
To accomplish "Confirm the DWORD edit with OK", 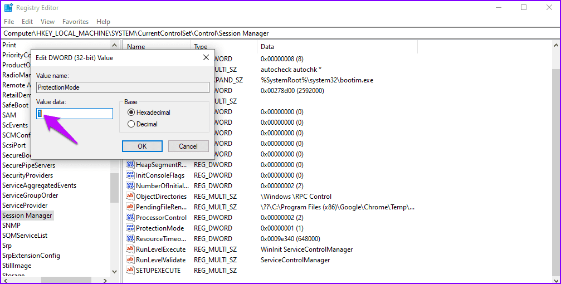I will click(x=143, y=146).
